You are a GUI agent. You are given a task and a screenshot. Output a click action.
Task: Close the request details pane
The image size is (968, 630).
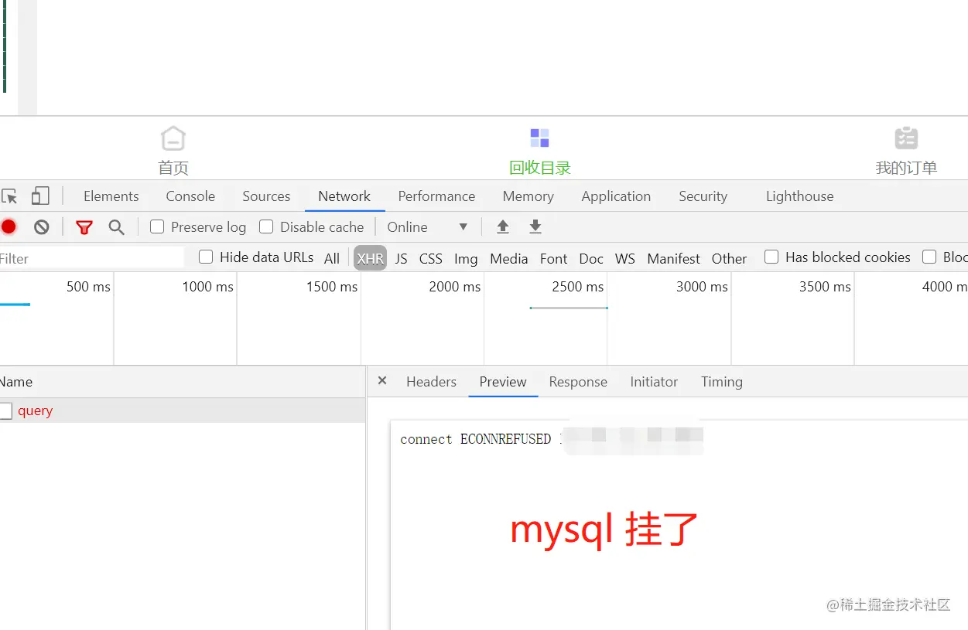[x=381, y=381]
